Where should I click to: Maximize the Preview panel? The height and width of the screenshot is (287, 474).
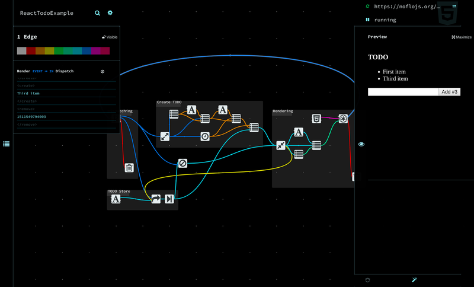pyautogui.click(x=462, y=37)
